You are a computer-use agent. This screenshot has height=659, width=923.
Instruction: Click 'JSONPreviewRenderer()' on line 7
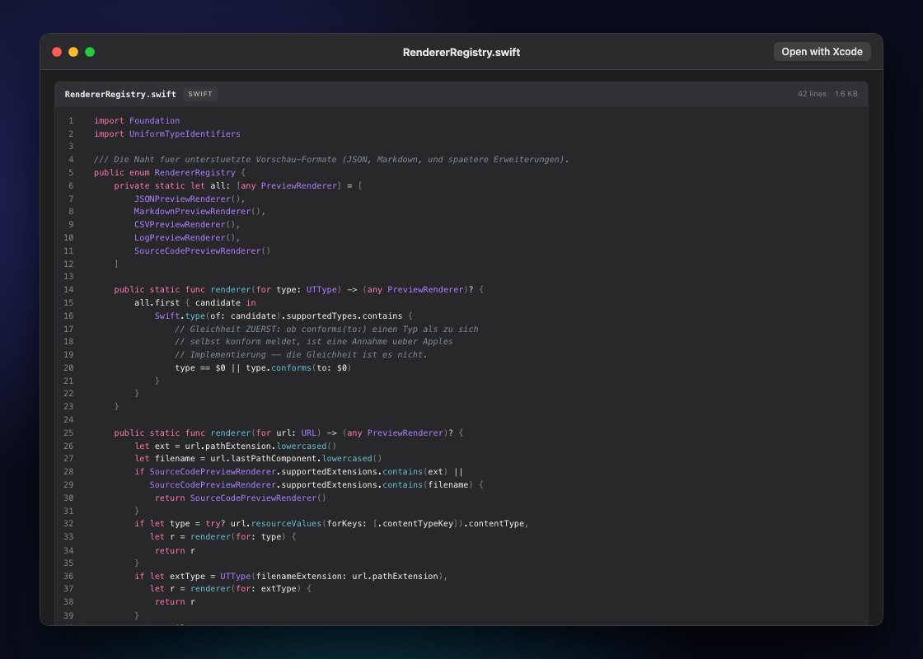(x=189, y=199)
